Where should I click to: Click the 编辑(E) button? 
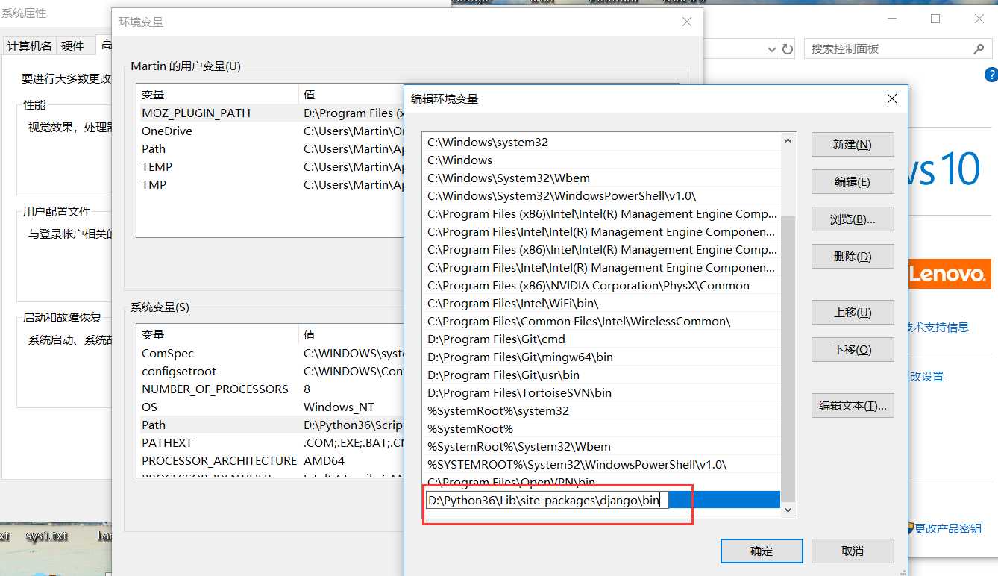853,182
